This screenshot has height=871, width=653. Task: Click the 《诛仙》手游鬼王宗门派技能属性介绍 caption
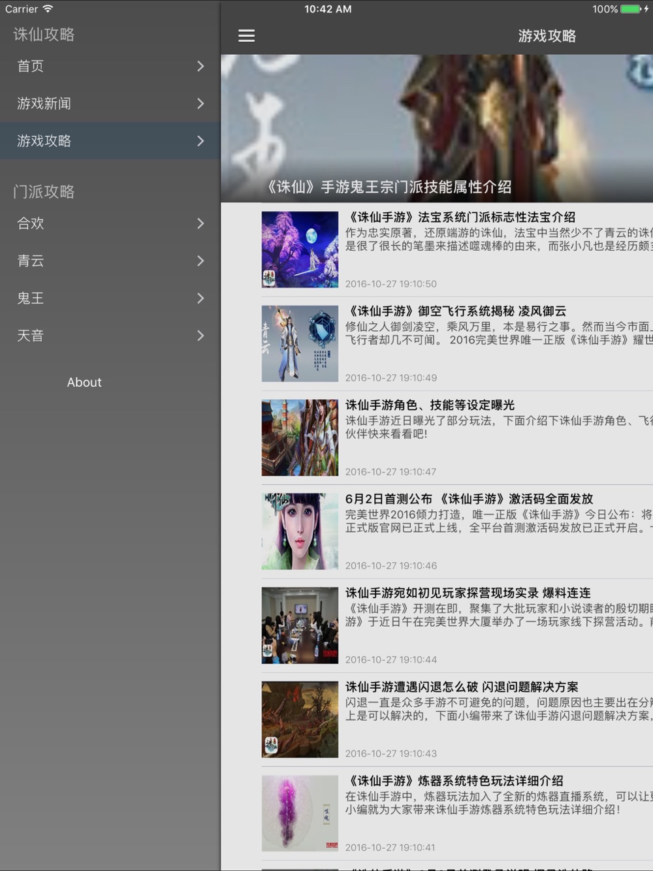pos(388,187)
